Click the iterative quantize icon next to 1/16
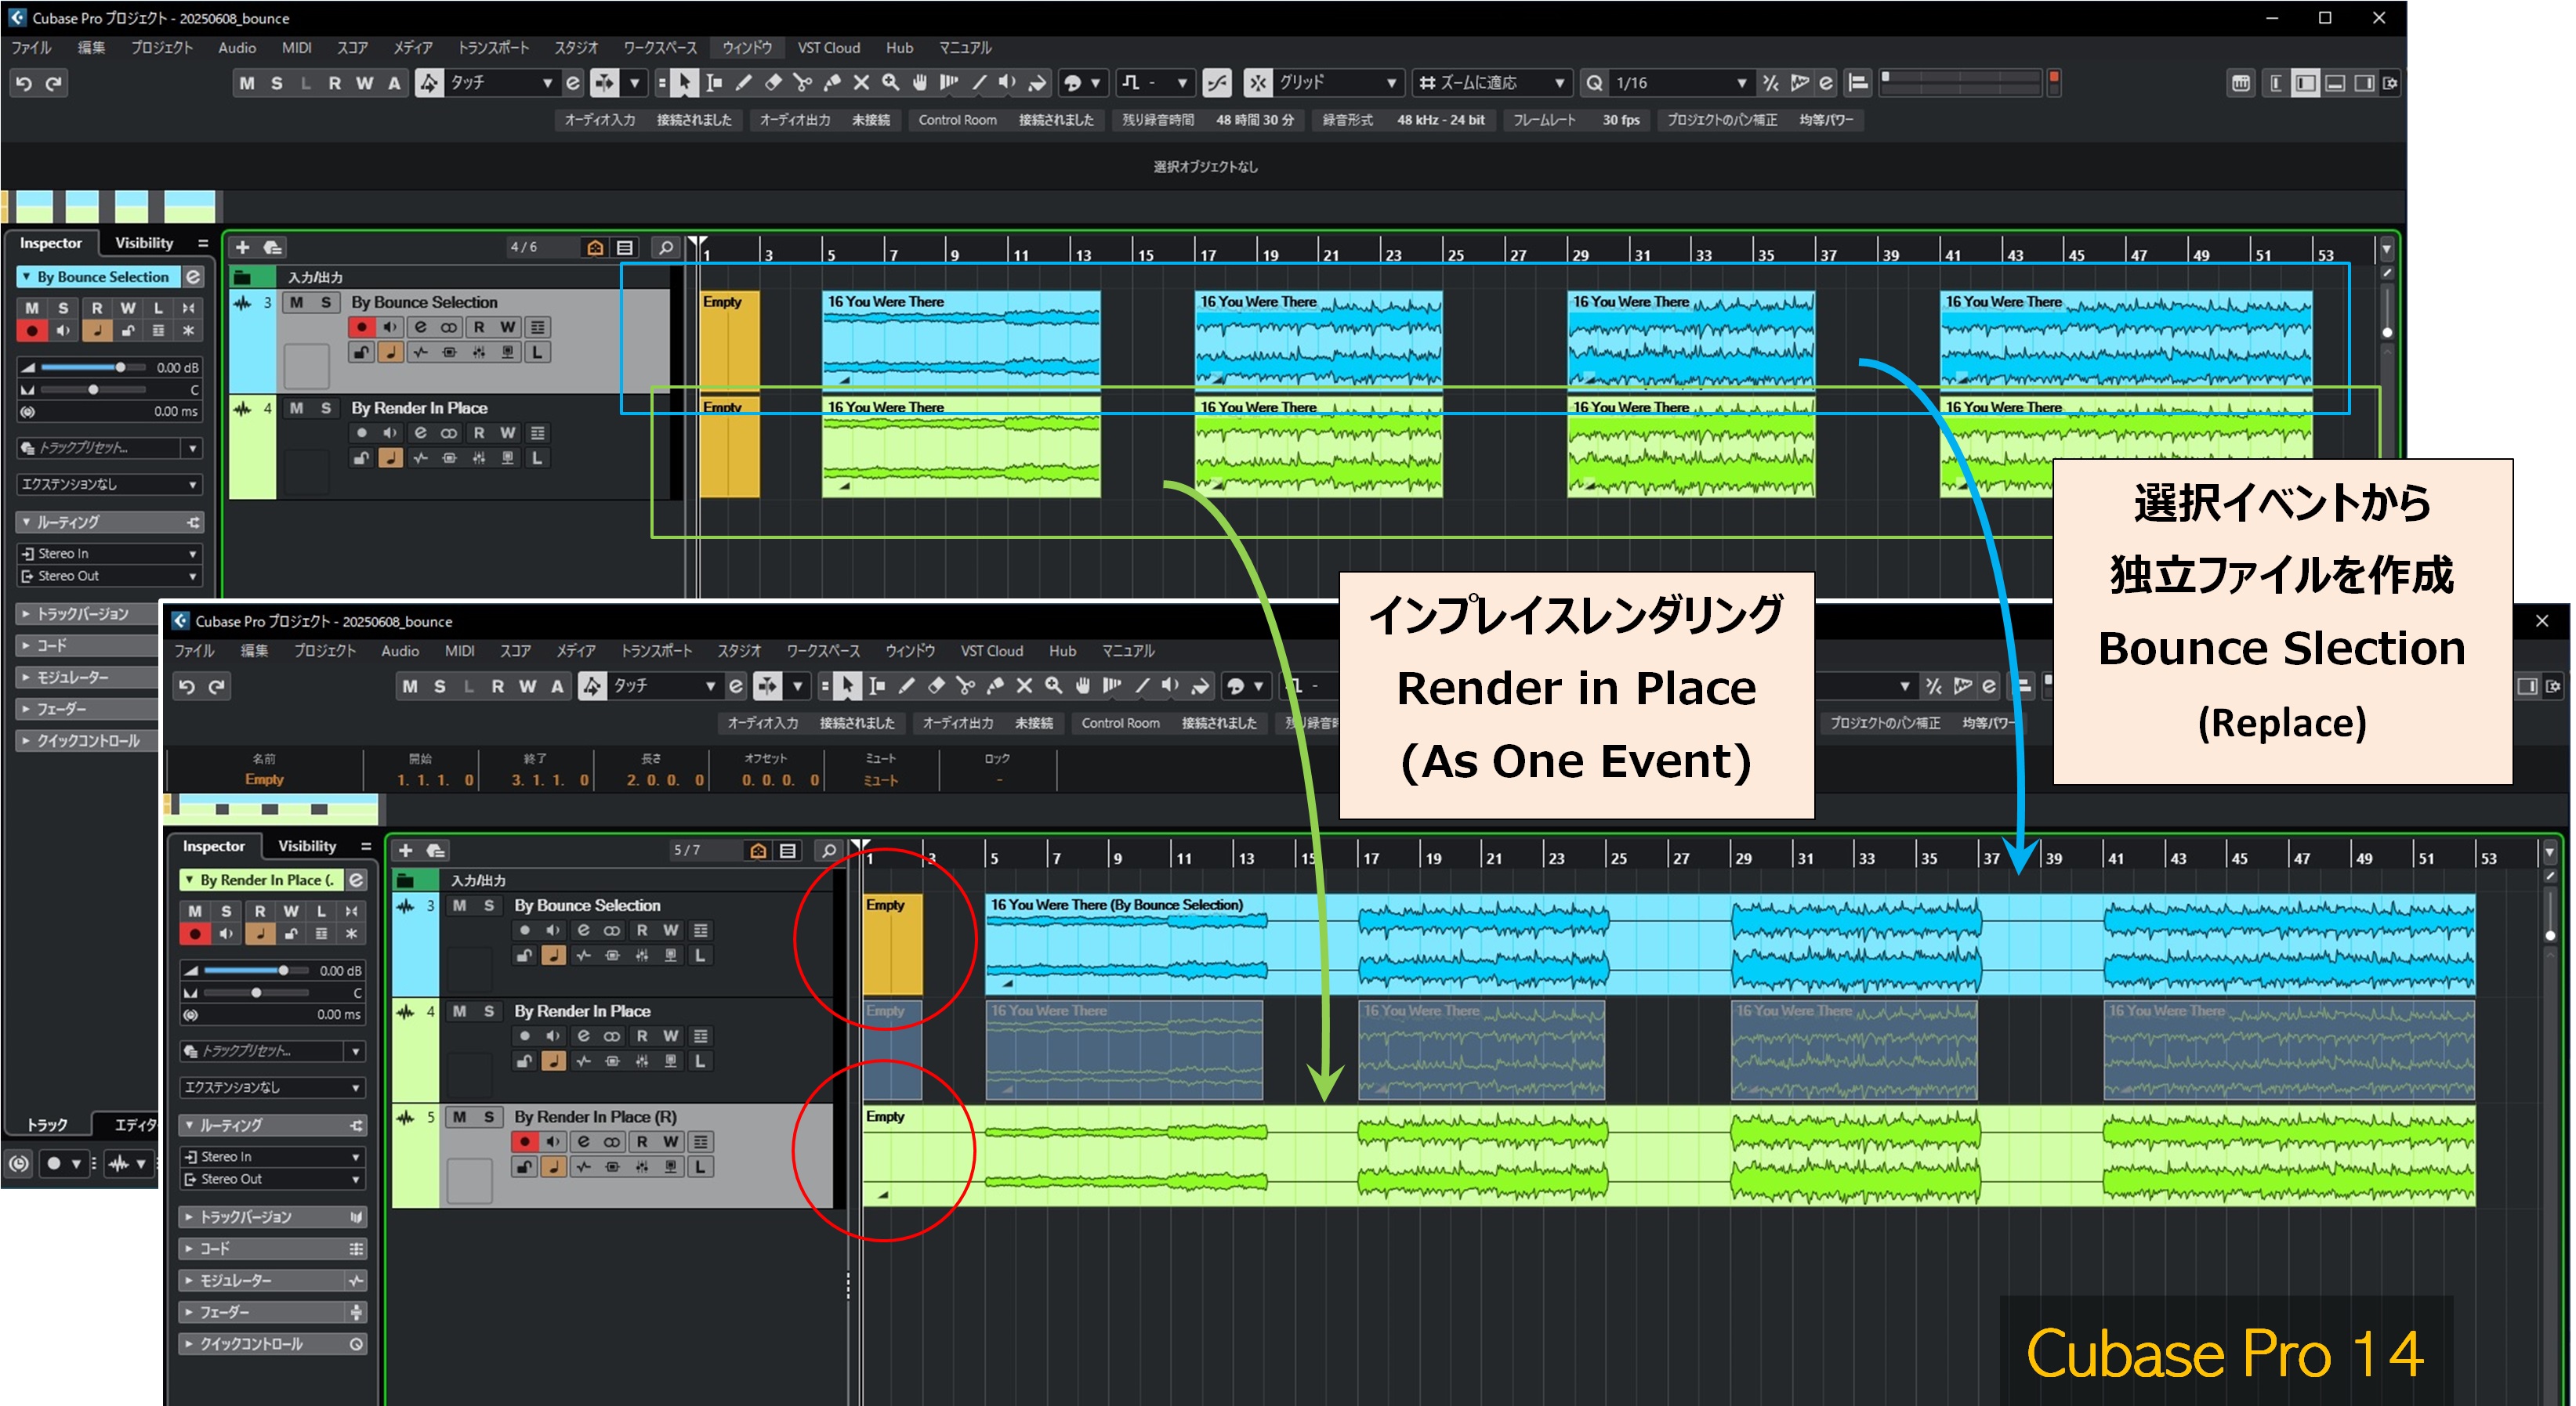Viewport: 2576px width, 1406px height. (x=1771, y=83)
